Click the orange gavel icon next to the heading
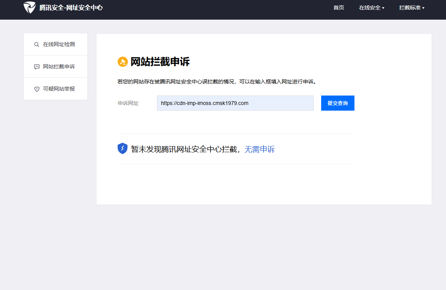Viewport: 446px width, 290px height. pyautogui.click(x=123, y=62)
